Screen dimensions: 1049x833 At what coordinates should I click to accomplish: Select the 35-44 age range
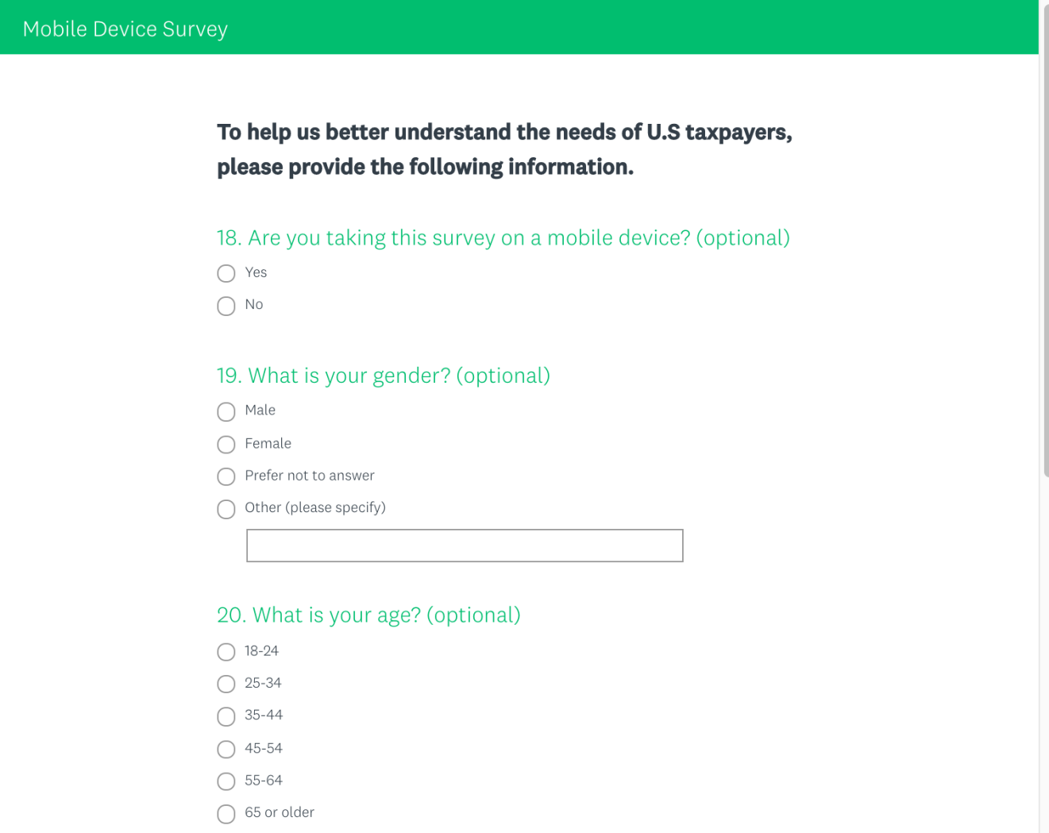226,716
